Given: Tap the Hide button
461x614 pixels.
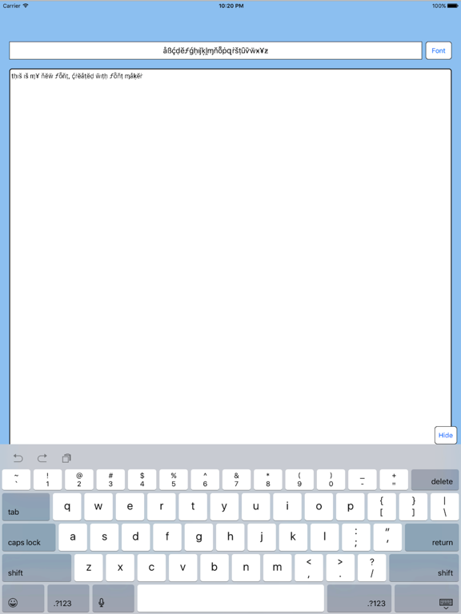Looking at the screenshot, I should click(x=445, y=435).
